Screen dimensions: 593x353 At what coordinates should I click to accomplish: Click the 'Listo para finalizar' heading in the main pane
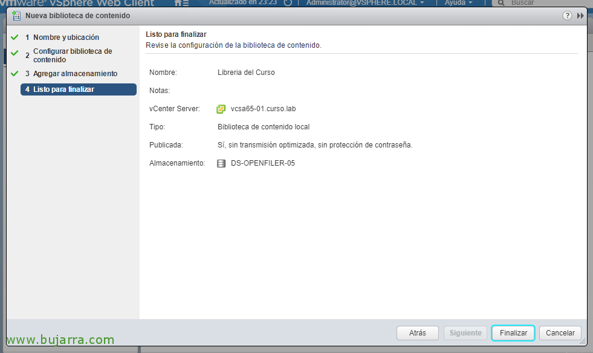tap(177, 34)
